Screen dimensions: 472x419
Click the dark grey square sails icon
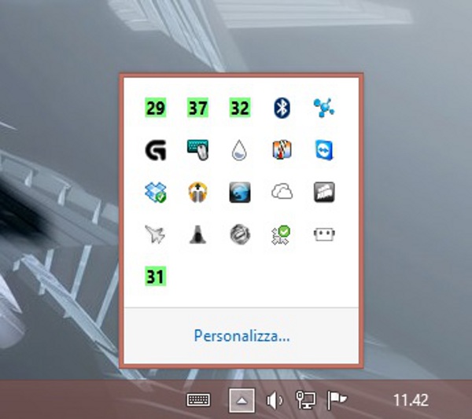[x=324, y=192]
